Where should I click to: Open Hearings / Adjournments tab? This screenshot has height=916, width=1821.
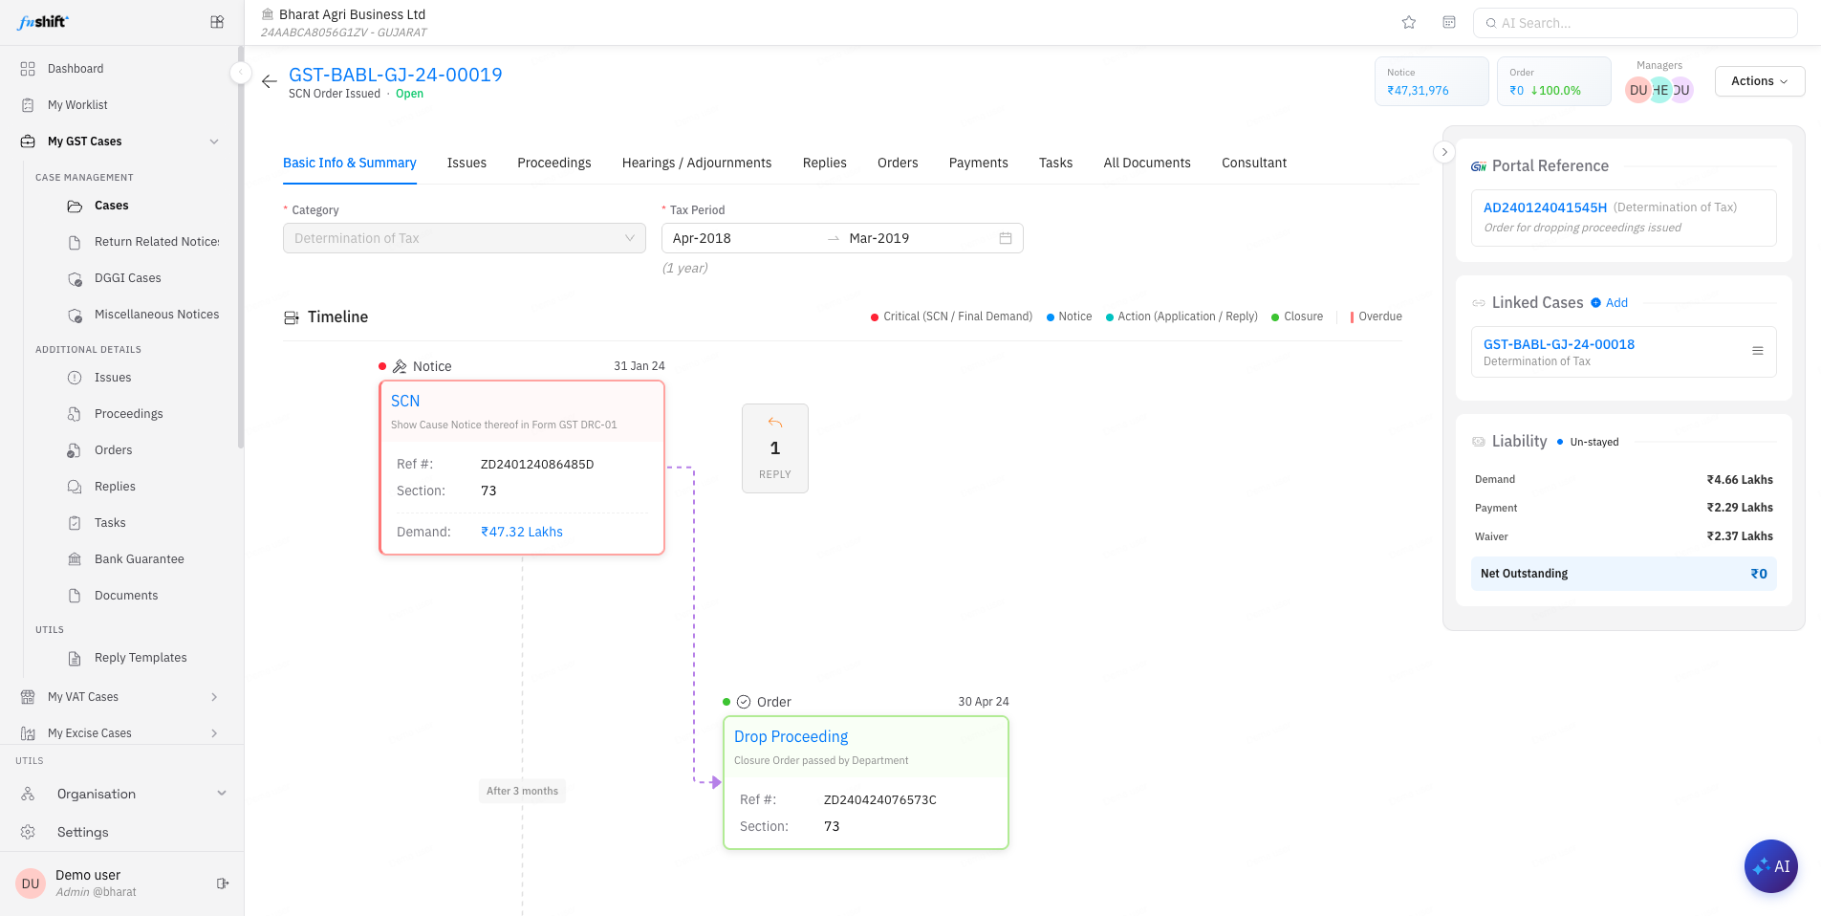pyautogui.click(x=697, y=164)
